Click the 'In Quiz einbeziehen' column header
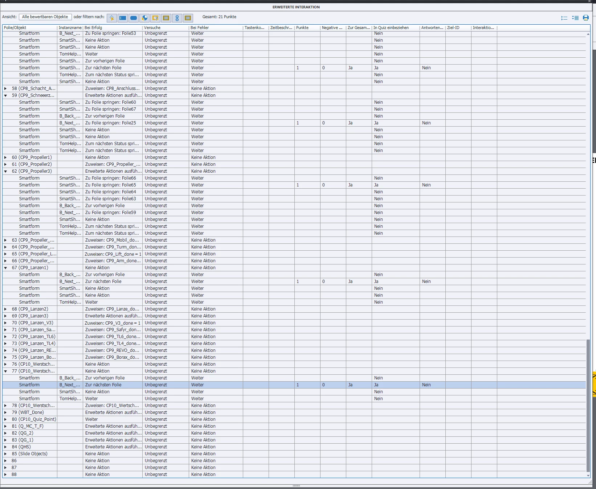This screenshot has height=489, width=596. point(396,28)
